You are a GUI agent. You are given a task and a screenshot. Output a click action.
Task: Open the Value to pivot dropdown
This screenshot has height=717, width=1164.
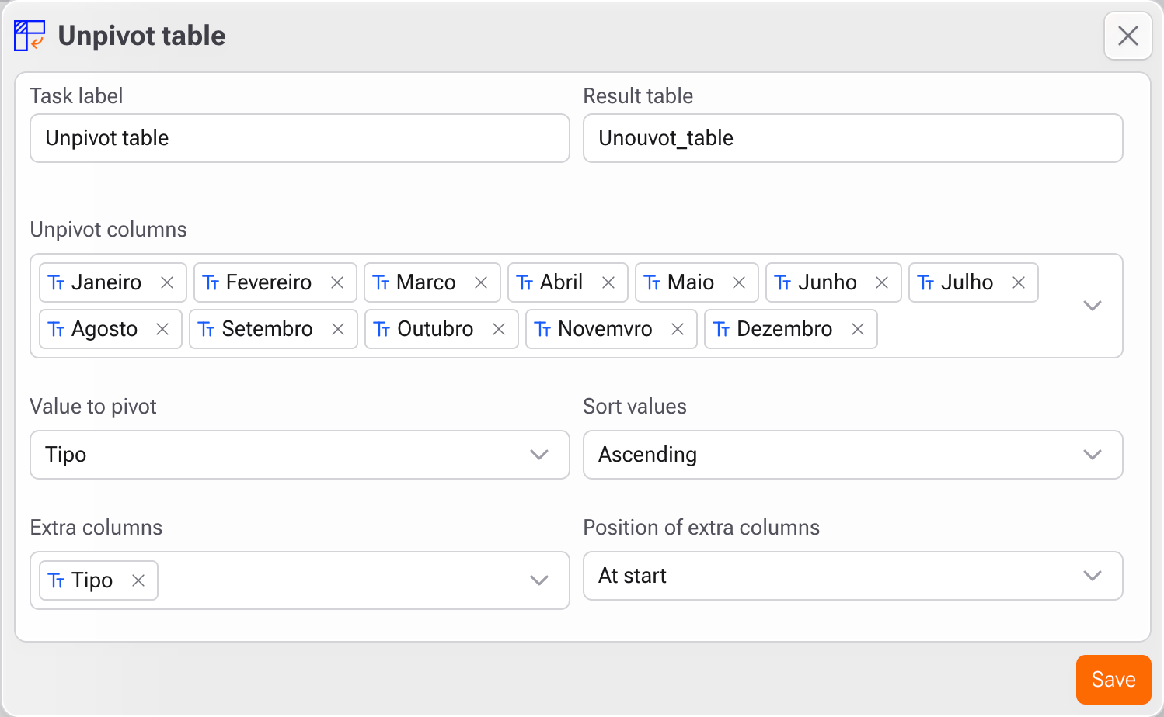coord(539,455)
